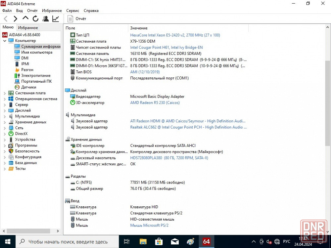
Task: Select the Датчики tree item
Action: (28, 87)
